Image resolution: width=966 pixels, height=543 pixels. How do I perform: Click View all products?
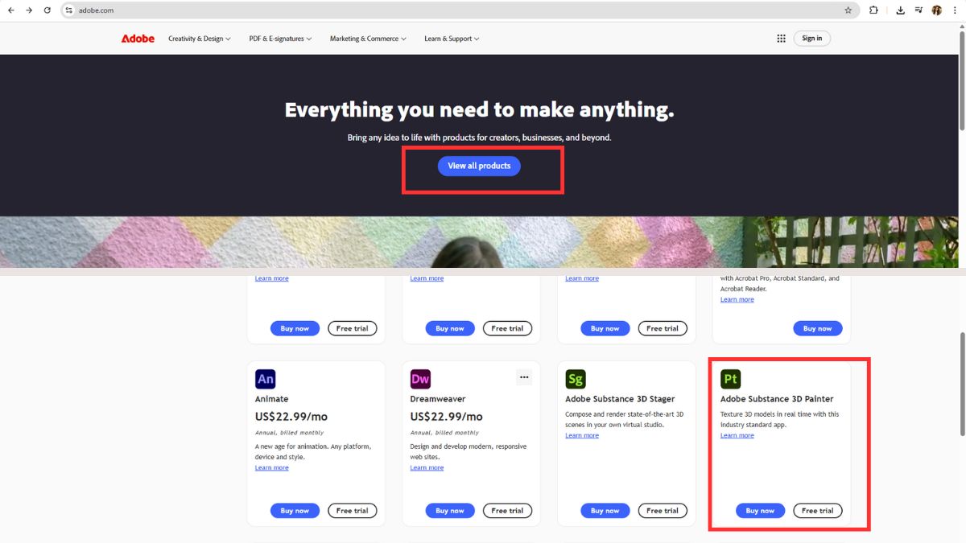coord(479,166)
